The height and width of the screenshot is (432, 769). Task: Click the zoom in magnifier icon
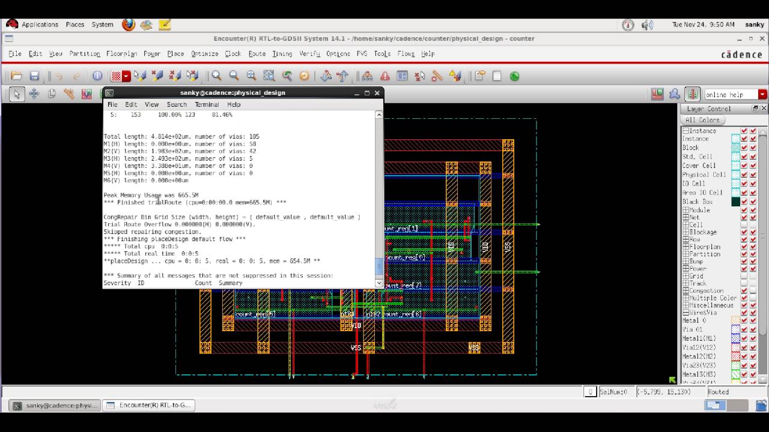(216, 76)
